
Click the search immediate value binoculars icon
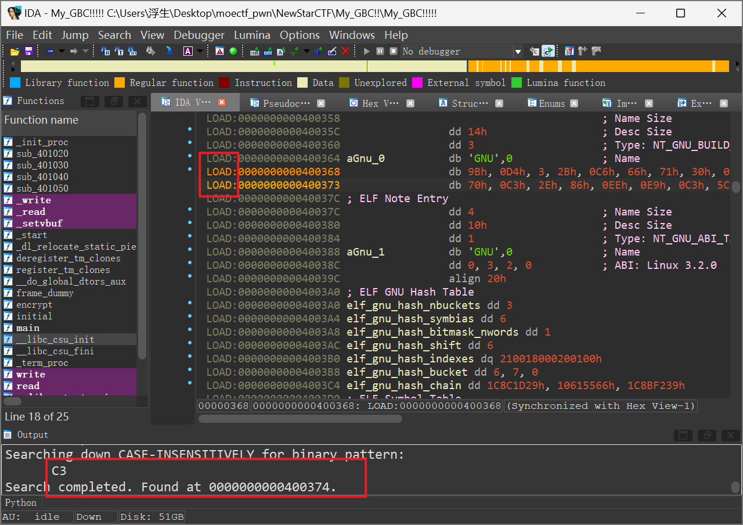[106, 51]
